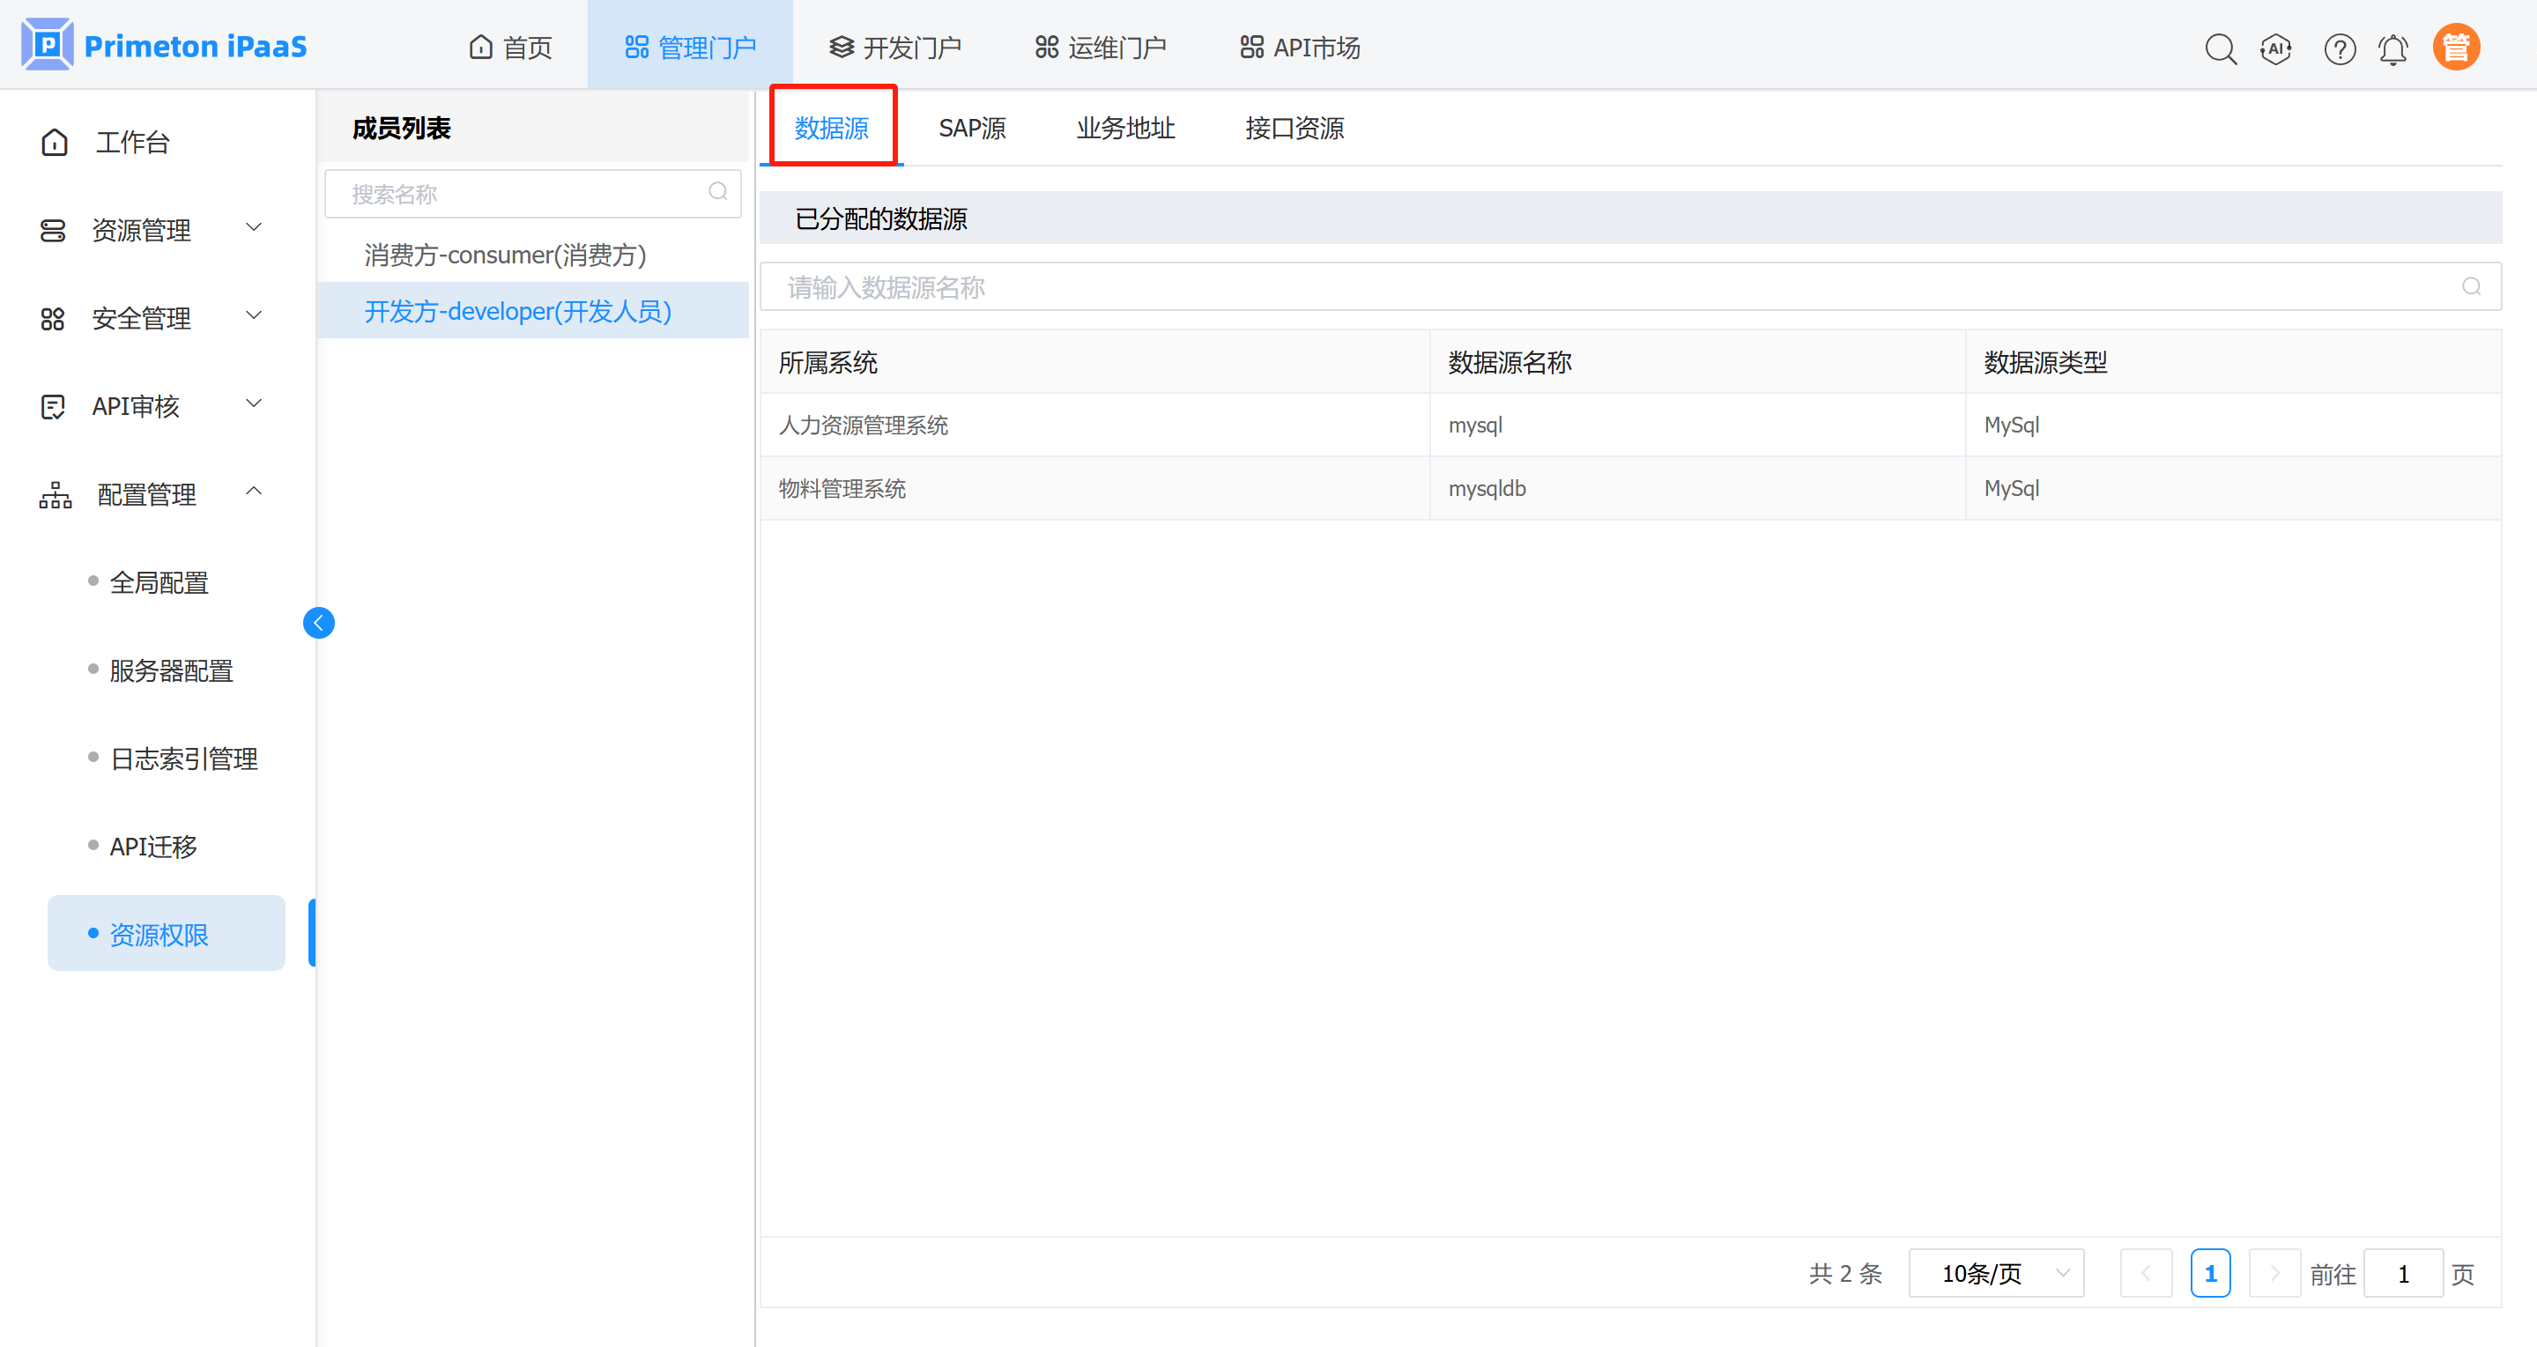Collapse the 配置管理 sidebar menu

(148, 493)
